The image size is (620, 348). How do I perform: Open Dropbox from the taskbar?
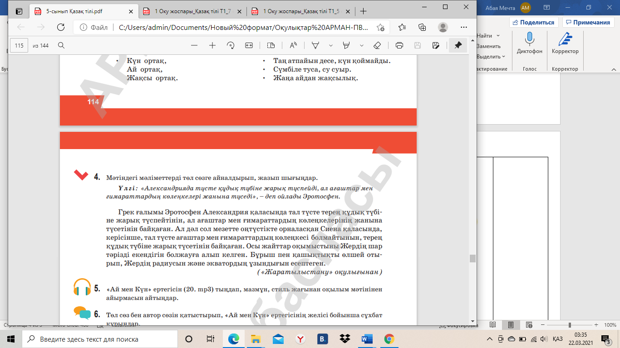click(344, 339)
